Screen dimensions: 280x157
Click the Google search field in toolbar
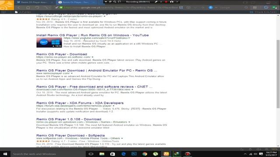point(232,8)
